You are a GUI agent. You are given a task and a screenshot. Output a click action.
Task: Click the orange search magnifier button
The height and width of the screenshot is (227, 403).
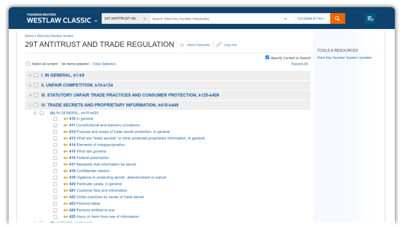point(337,19)
